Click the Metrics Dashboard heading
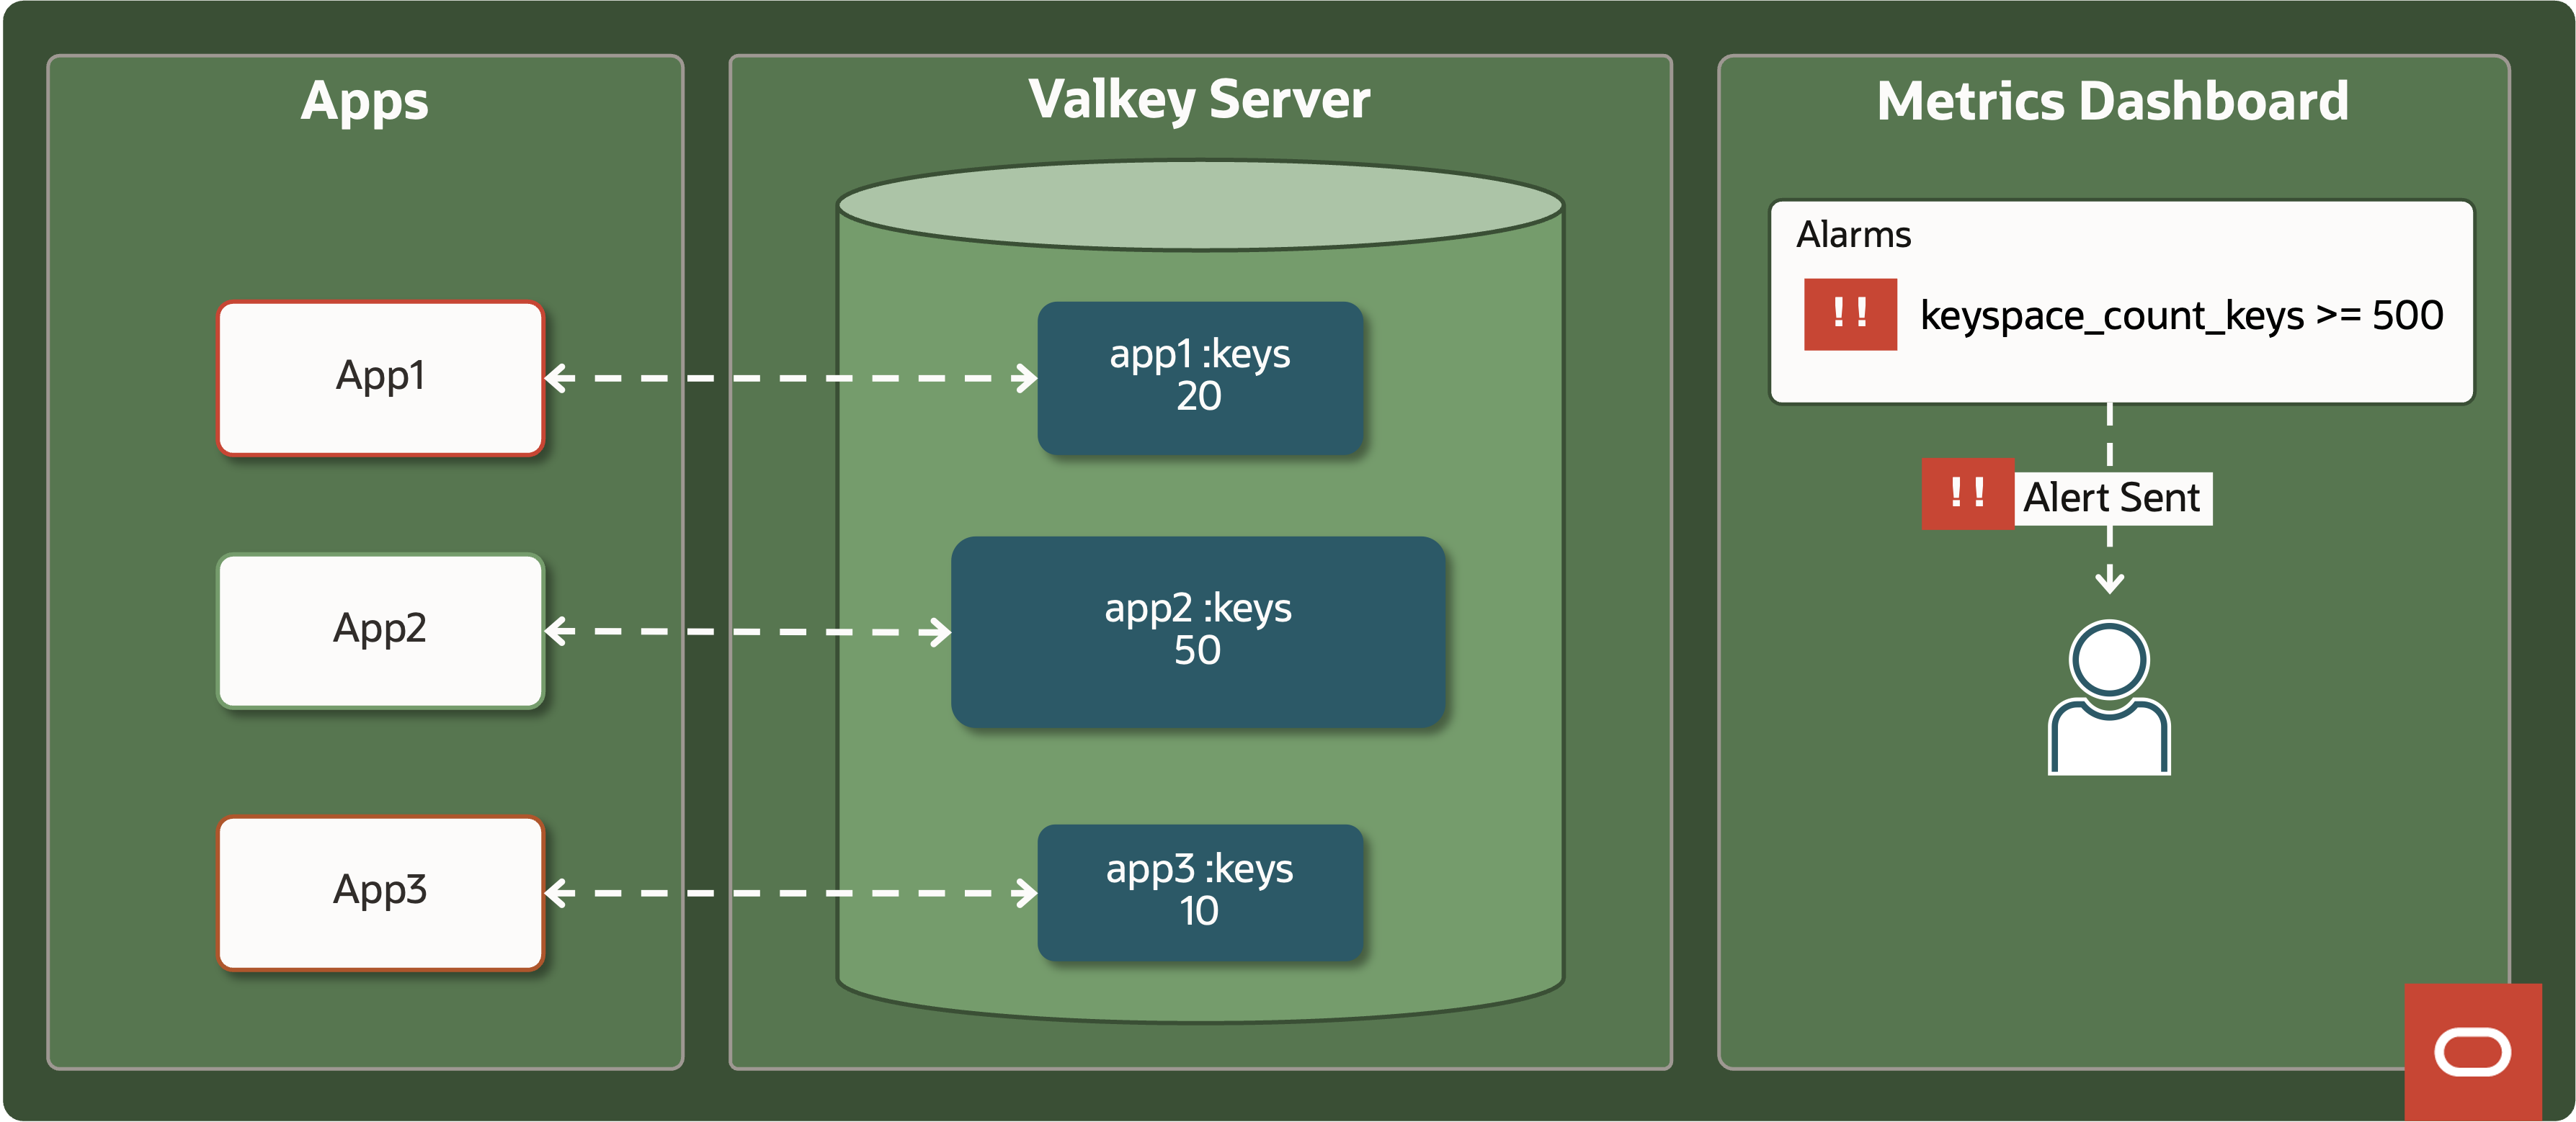2576x1122 pixels. [x=2112, y=102]
